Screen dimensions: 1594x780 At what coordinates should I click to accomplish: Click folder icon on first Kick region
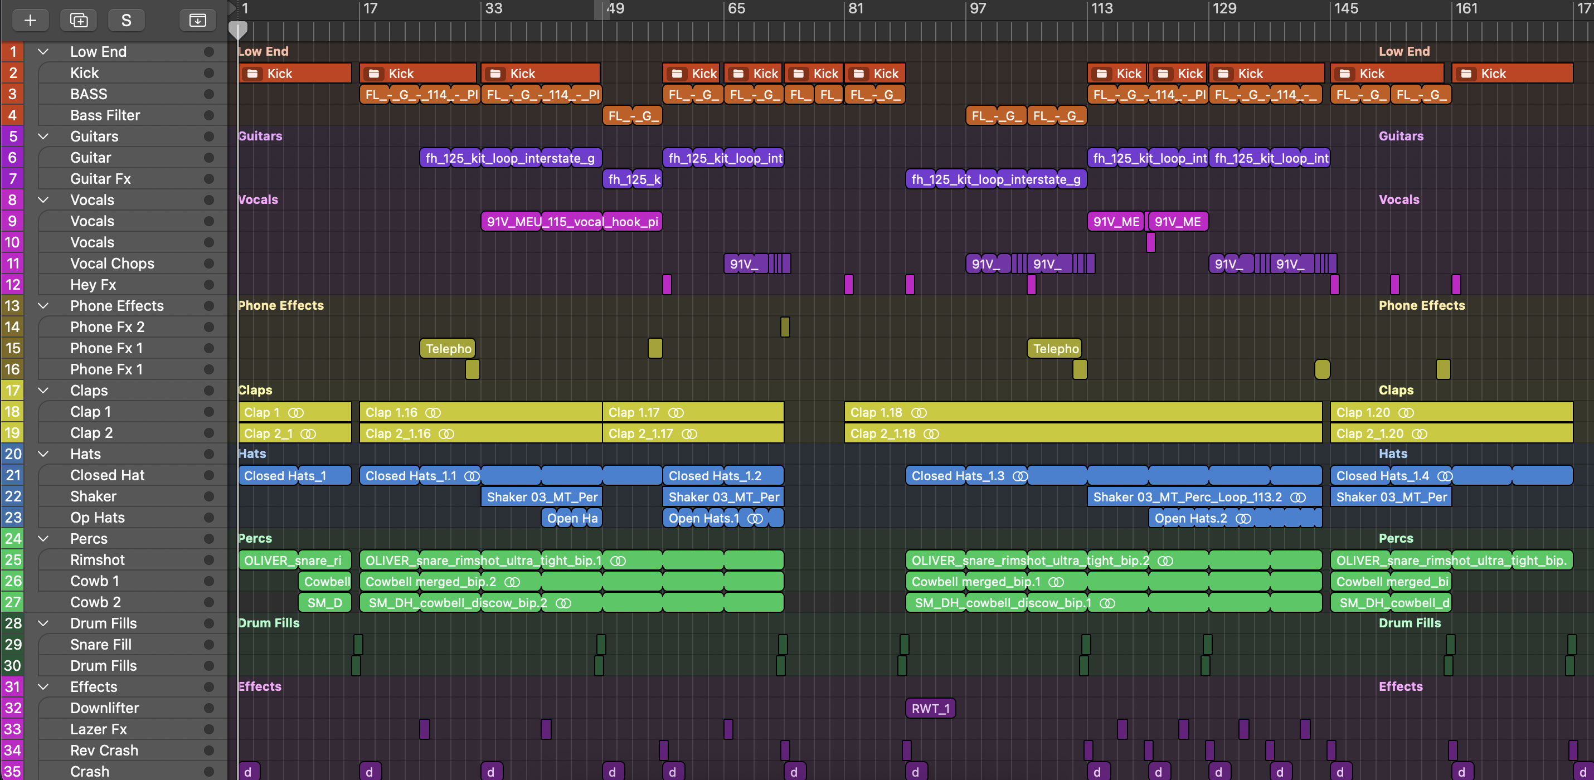tap(252, 74)
